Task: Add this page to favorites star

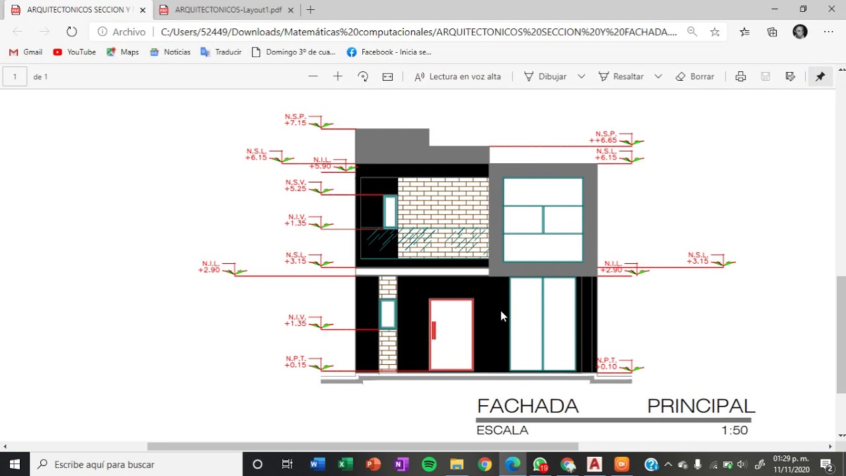Action: tap(714, 32)
